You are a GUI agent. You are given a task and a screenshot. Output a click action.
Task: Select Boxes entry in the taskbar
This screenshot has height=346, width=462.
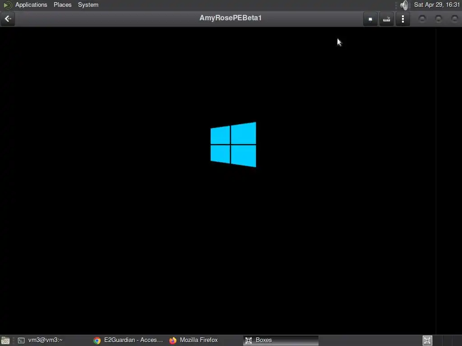(x=281, y=340)
